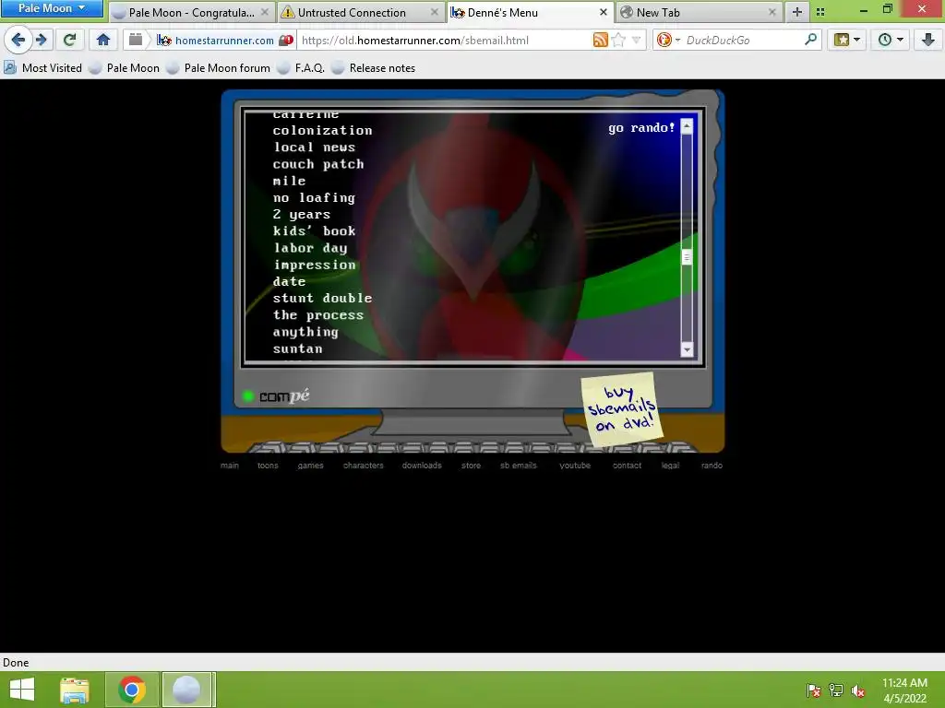Open the Release notes bookmark
This screenshot has height=708, width=945.
point(374,68)
